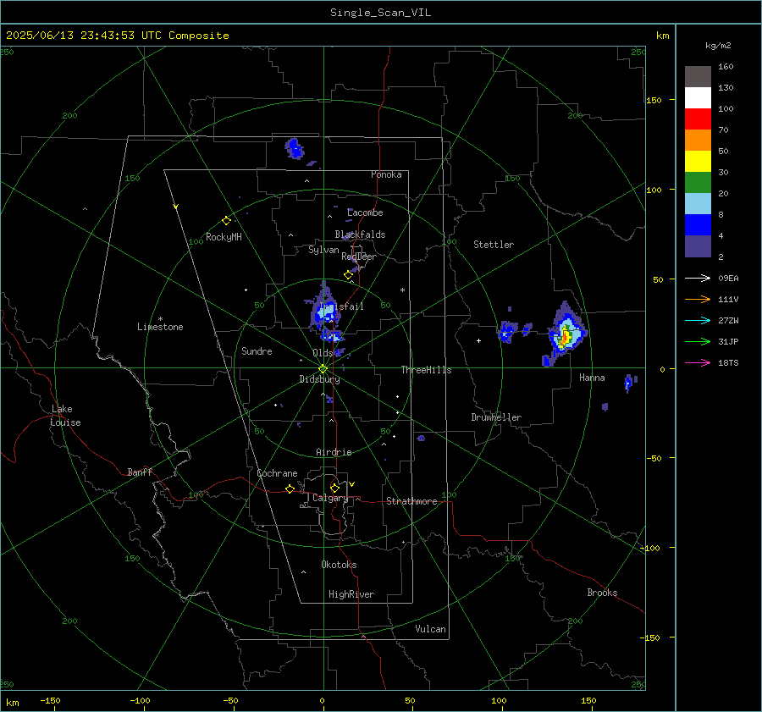This screenshot has height=712, width=762.
Task: Click the Strathmore label
Action: (x=411, y=501)
